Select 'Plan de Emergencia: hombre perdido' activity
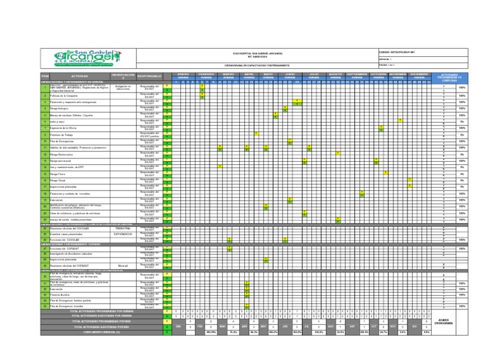Viewport: 481px width, 340px height. pos(80,301)
